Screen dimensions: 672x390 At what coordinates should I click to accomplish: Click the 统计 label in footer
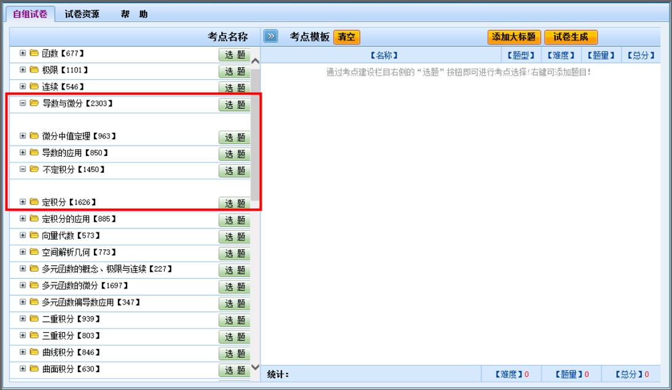click(x=278, y=374)
